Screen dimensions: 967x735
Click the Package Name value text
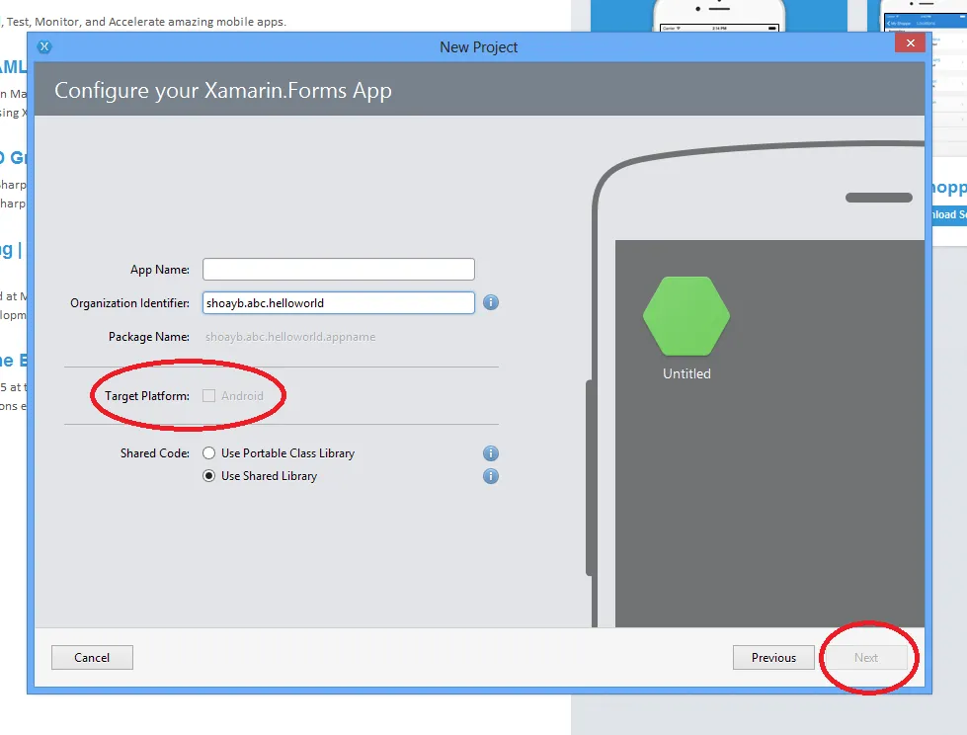click(290, 337)
